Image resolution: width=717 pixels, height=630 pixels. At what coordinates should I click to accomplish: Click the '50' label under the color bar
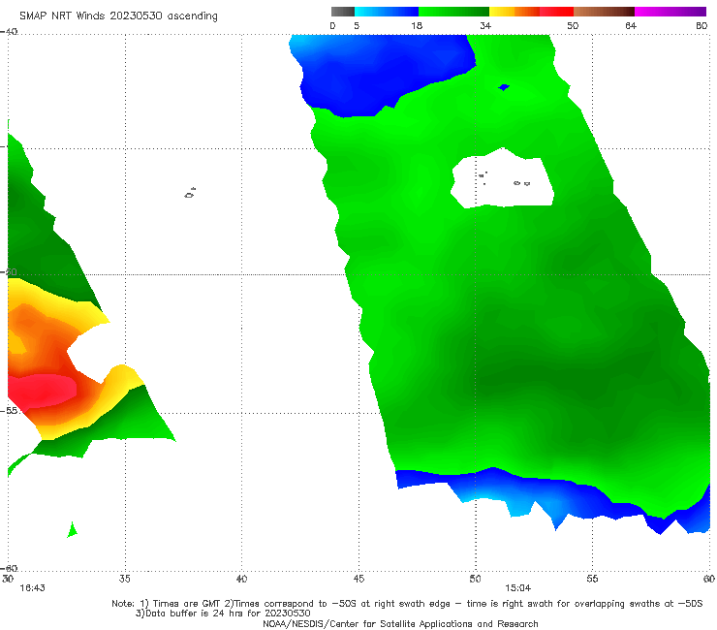point(573,26)
